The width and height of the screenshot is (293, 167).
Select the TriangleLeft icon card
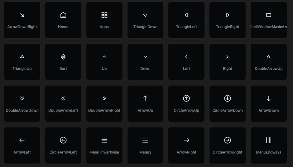(x=186, y=20)
